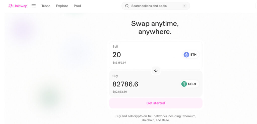Go to the Explore page
The image size is (257, 124).
[x=62, y=6]
